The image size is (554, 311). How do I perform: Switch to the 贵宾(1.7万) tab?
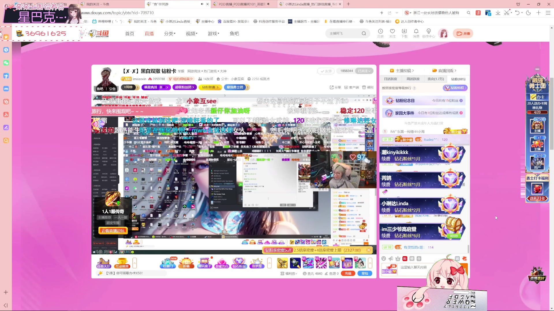click(436, 79)
